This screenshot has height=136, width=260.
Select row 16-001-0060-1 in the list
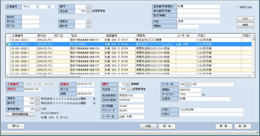129,61
